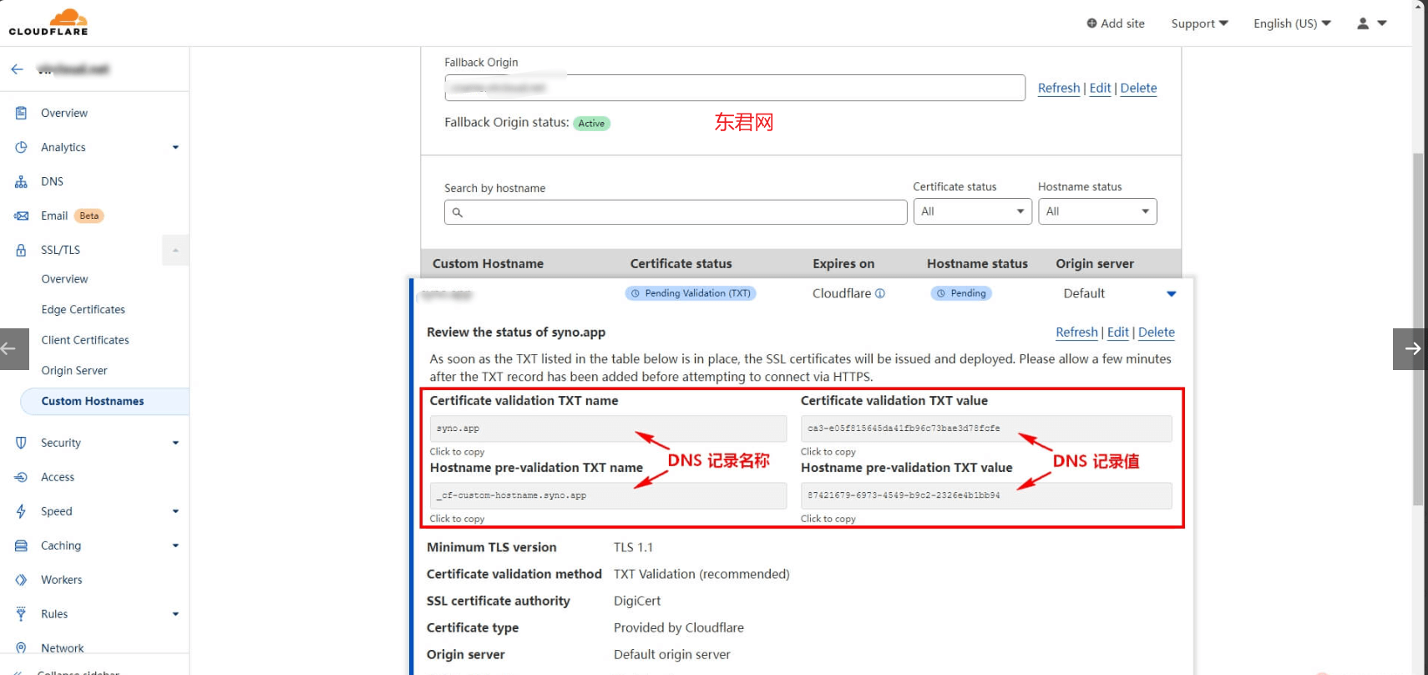Open the Workers sidebar item
This screenshot has width=1428, height=675.
click(x=62, y=580)
